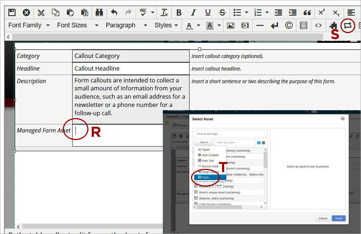Expand the Font Sizes dropdown
This screenshot has height=234, width=361.
pyautogui.click(x=77, y=25)
